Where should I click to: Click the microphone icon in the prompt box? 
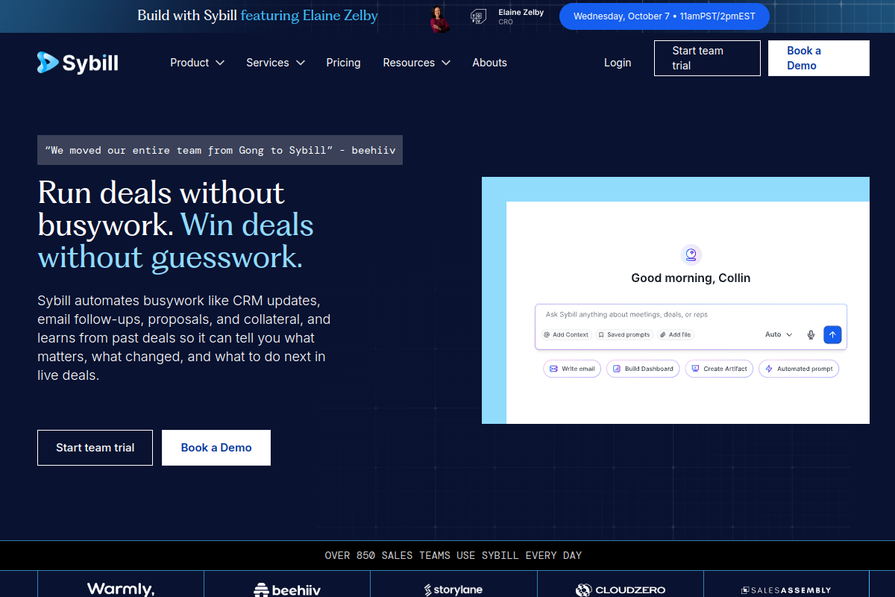pyautogui.click(x=811, y=335)
